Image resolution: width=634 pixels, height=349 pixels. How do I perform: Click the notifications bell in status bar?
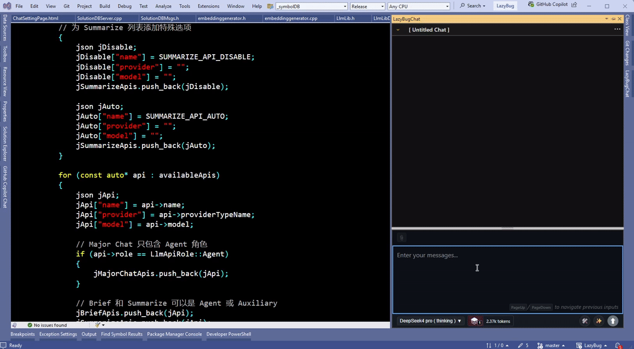(618, 345)
